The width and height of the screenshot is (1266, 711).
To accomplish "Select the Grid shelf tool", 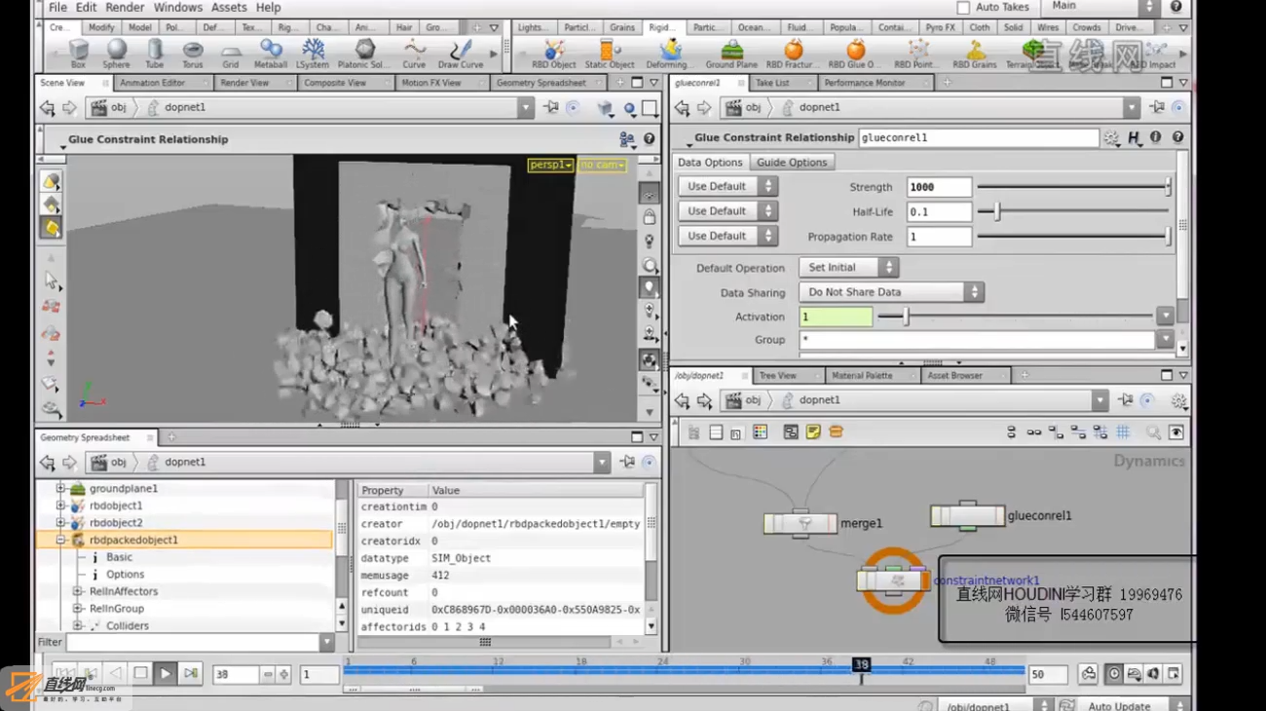I will pyautogui.click(x=231, y=54).
